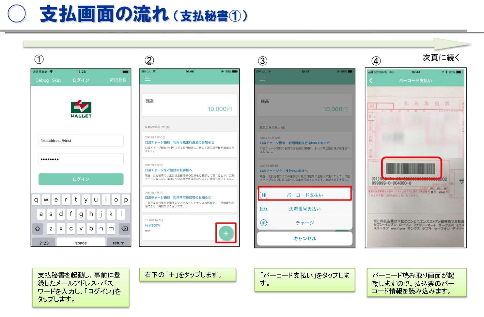Tap the Skip link in header

(56, 80)
